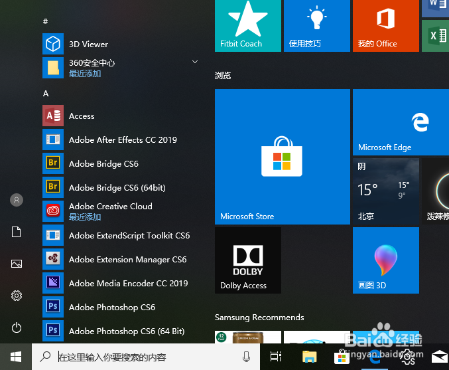449x370 pixels.
Task: Click the Adobe After Effects CC 2019 label
Action: [x=123, y=140]
